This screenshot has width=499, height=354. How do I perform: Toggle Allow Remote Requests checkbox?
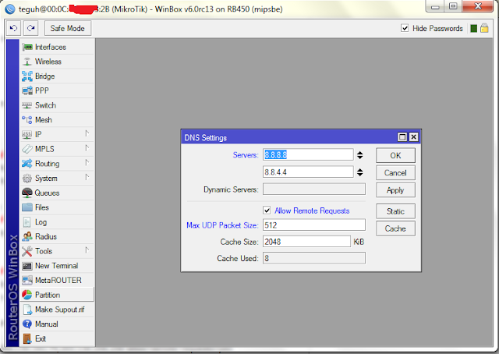[x=267, y=211]
